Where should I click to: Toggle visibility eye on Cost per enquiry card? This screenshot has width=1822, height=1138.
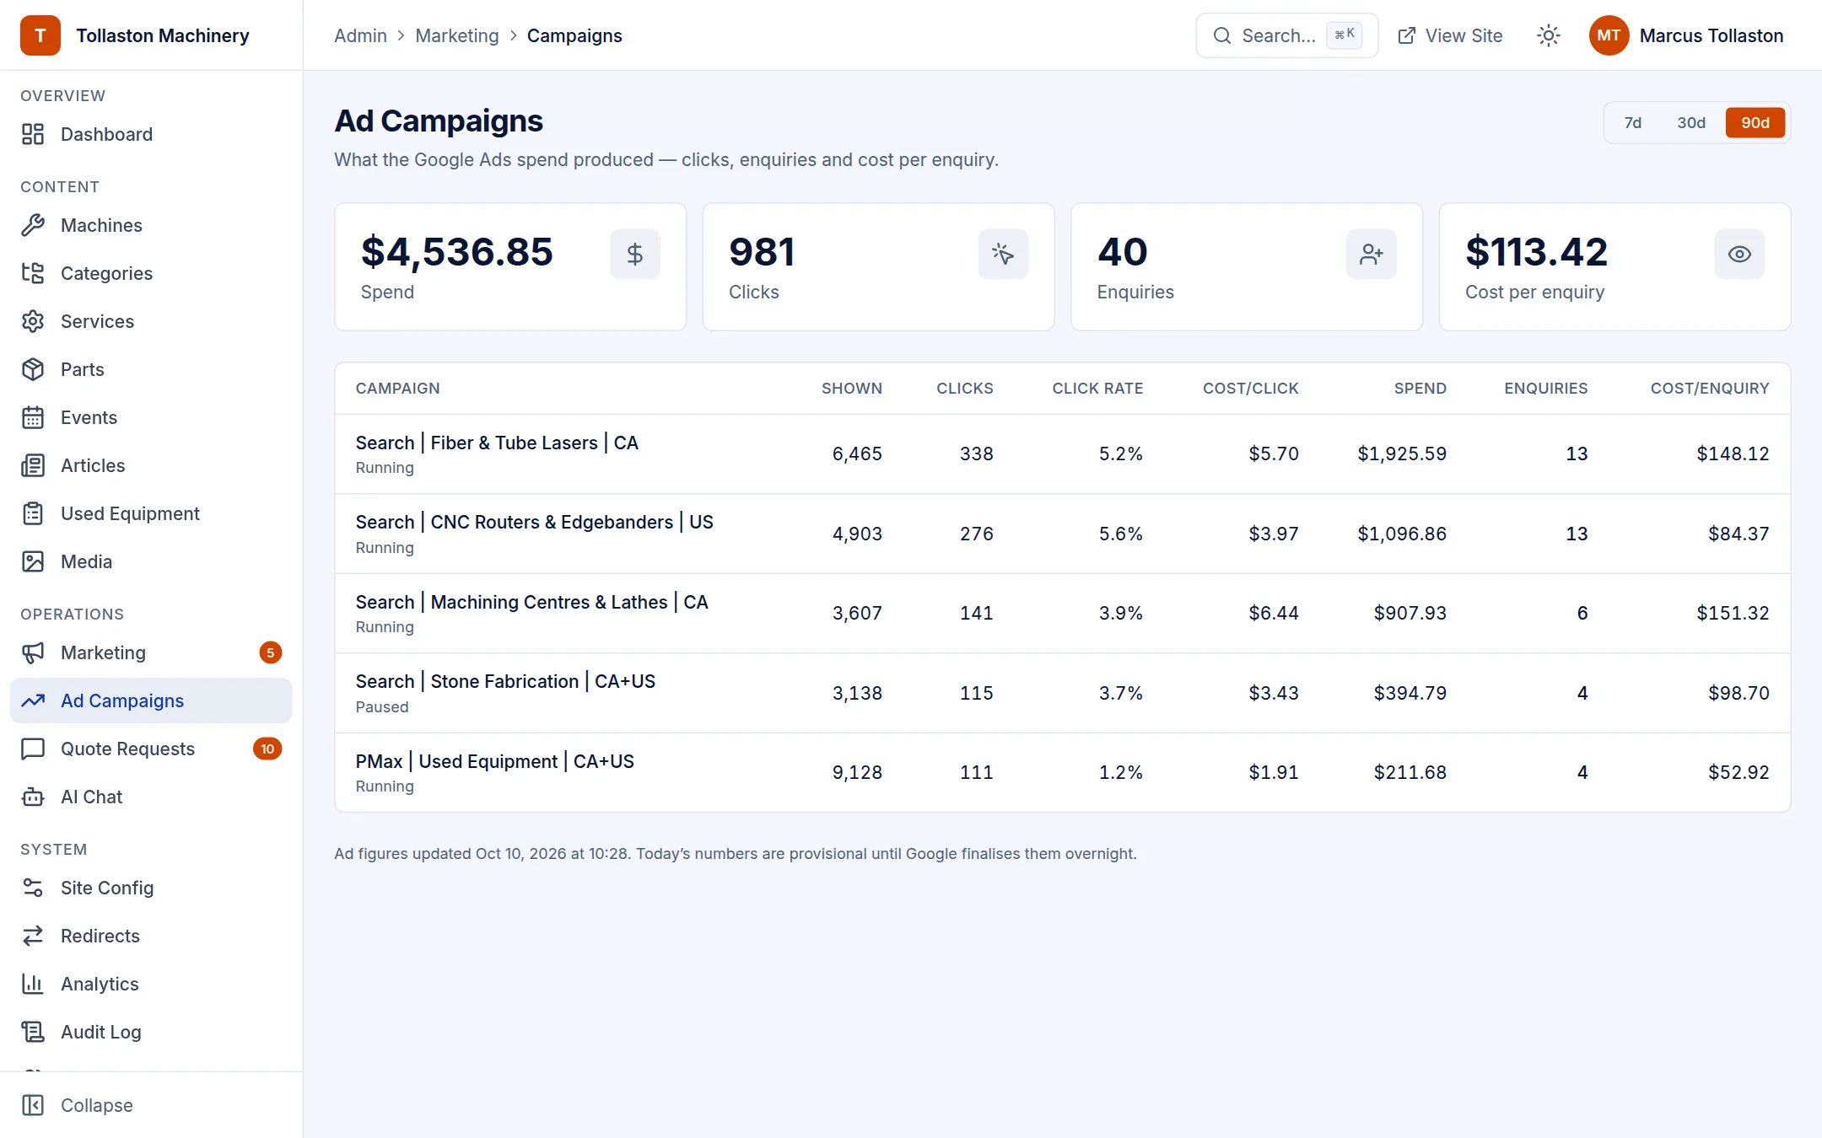(1739, 254)
